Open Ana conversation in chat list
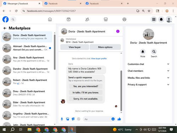 click(27, 59)
